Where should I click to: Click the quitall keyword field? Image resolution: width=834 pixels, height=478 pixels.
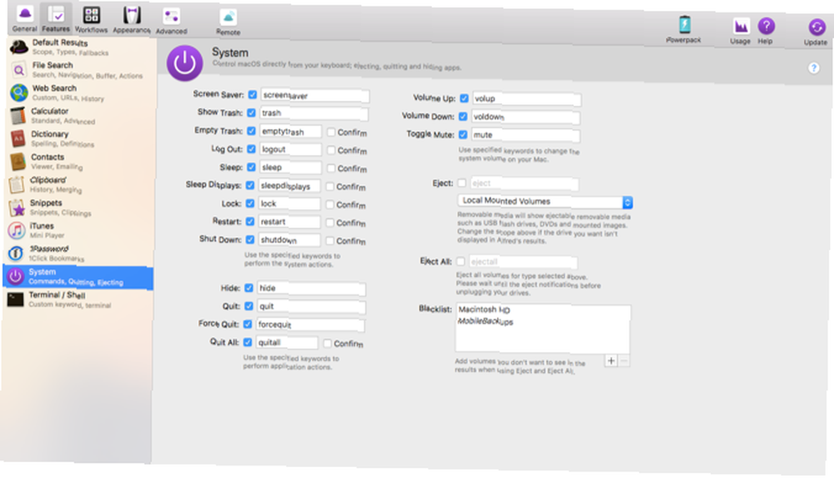(x=287, y=343)
